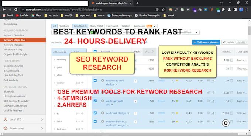Uncheck modern built in tv wall unit designs
Image resolution: width=251 pixels, height=136 pixels.
tap(95, 121)
